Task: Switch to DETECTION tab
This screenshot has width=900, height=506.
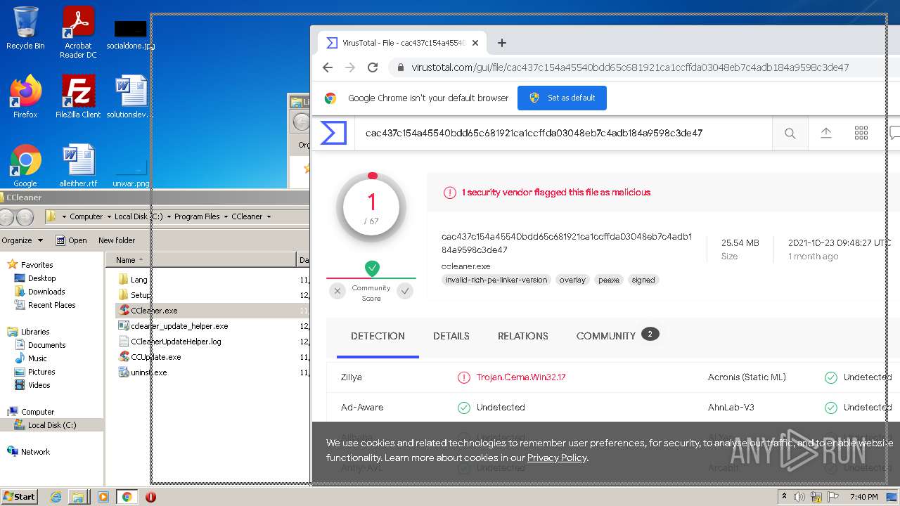Action: pyautogui.click(x=378, y=336)
